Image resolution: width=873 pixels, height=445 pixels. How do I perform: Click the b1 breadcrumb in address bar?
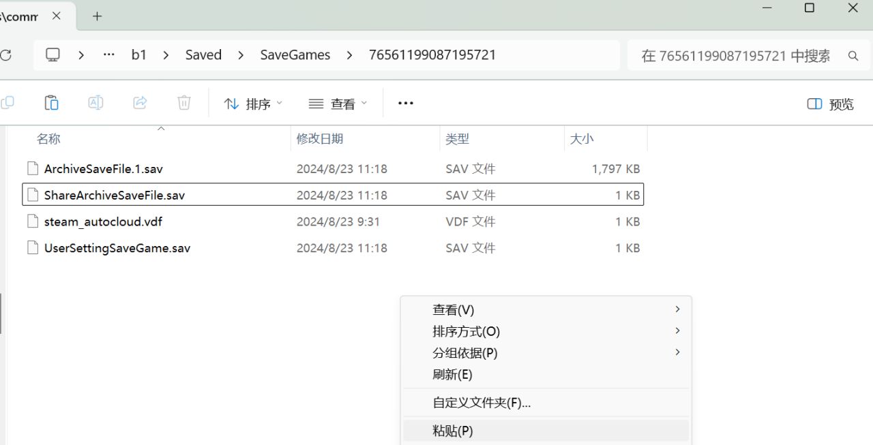pyautogui.click(x=139, y=55)
